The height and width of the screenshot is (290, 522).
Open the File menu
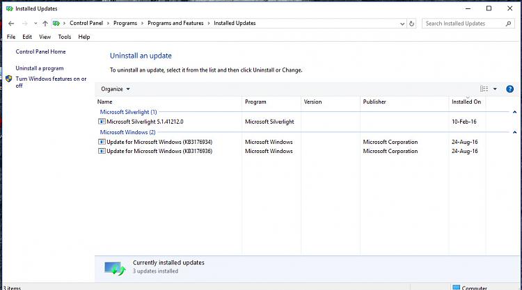point(11,37)
